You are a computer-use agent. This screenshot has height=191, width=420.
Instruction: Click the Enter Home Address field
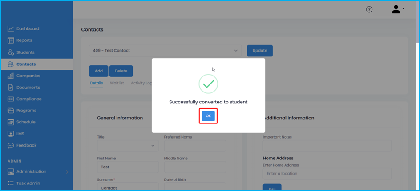click(327, 174)
